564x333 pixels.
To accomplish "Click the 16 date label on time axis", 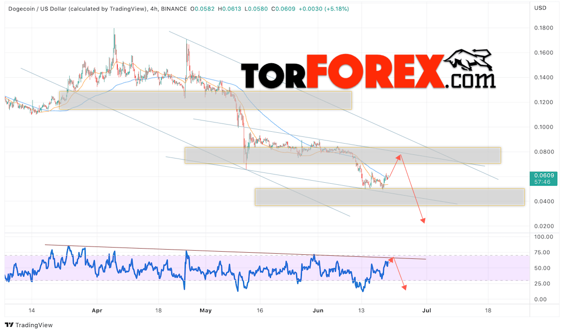I will coord(260,310).
